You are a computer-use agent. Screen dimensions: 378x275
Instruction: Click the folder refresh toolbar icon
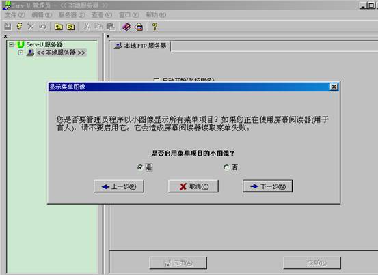click(x=70, y=27)
